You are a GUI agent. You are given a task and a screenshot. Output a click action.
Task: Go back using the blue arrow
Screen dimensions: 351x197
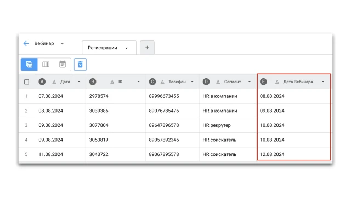pos(26,43)
